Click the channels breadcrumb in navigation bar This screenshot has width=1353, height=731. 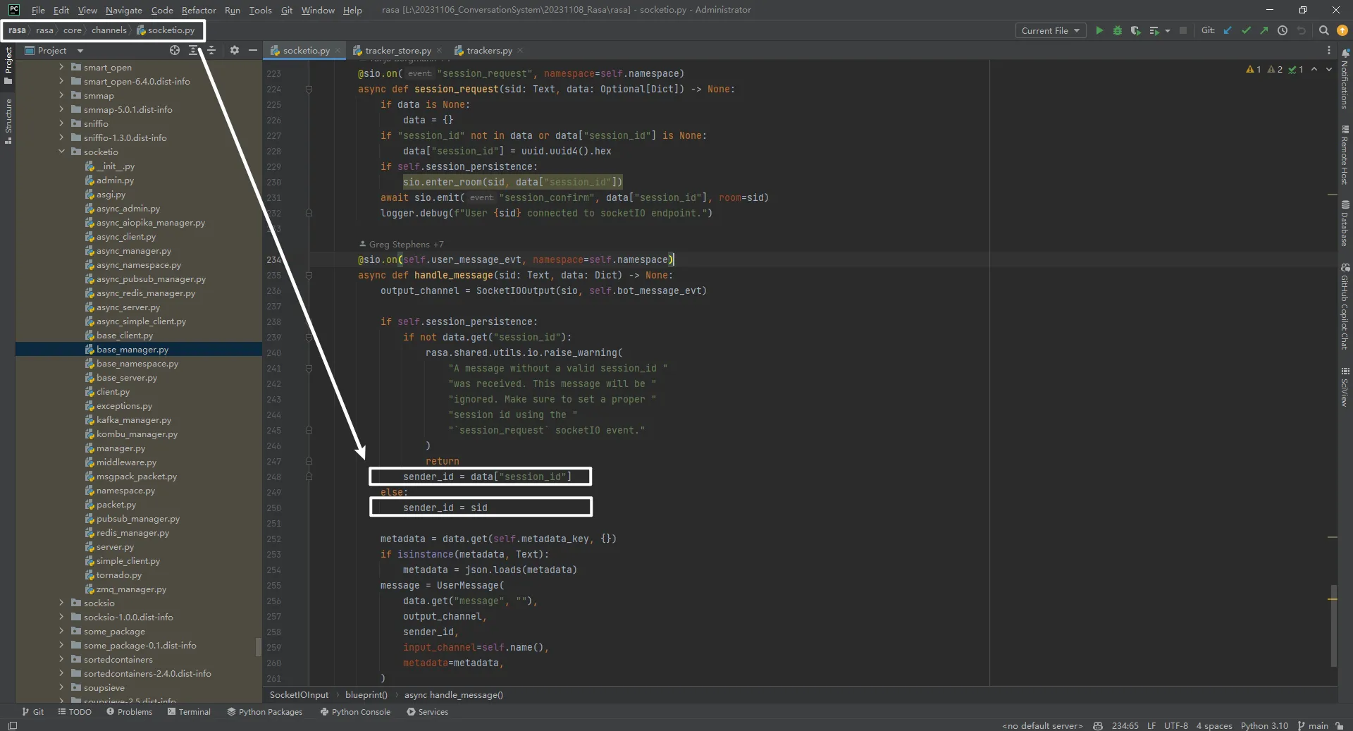[109, 30]
